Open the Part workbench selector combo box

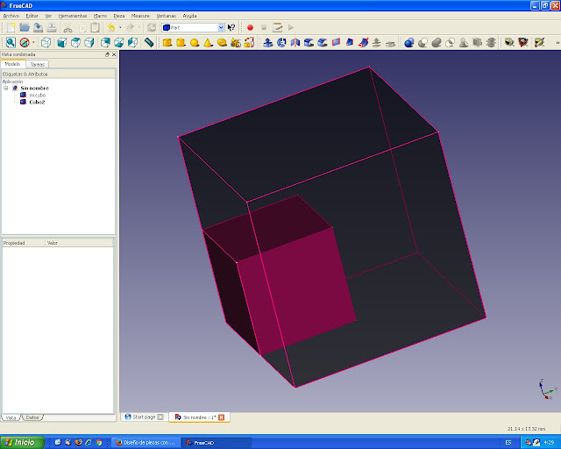point(193,27)
